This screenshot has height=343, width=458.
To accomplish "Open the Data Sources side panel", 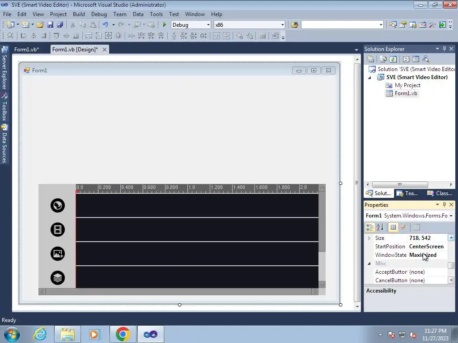I will [x=4, y=144].
